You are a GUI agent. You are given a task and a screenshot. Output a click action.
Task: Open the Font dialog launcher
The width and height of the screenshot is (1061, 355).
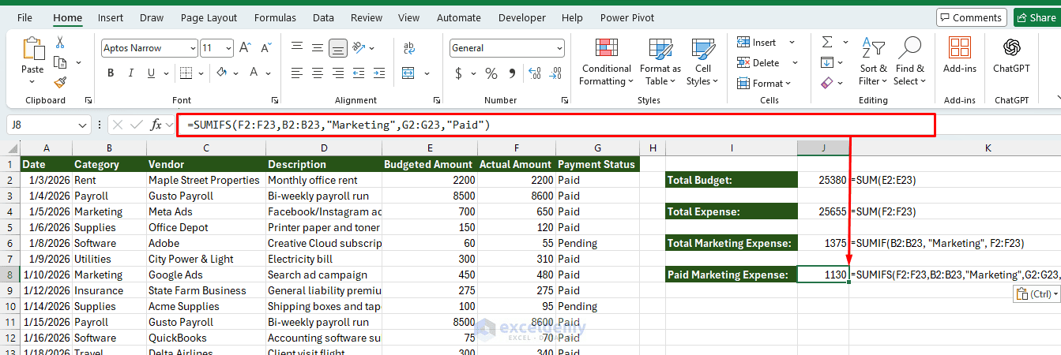(274, 100)
